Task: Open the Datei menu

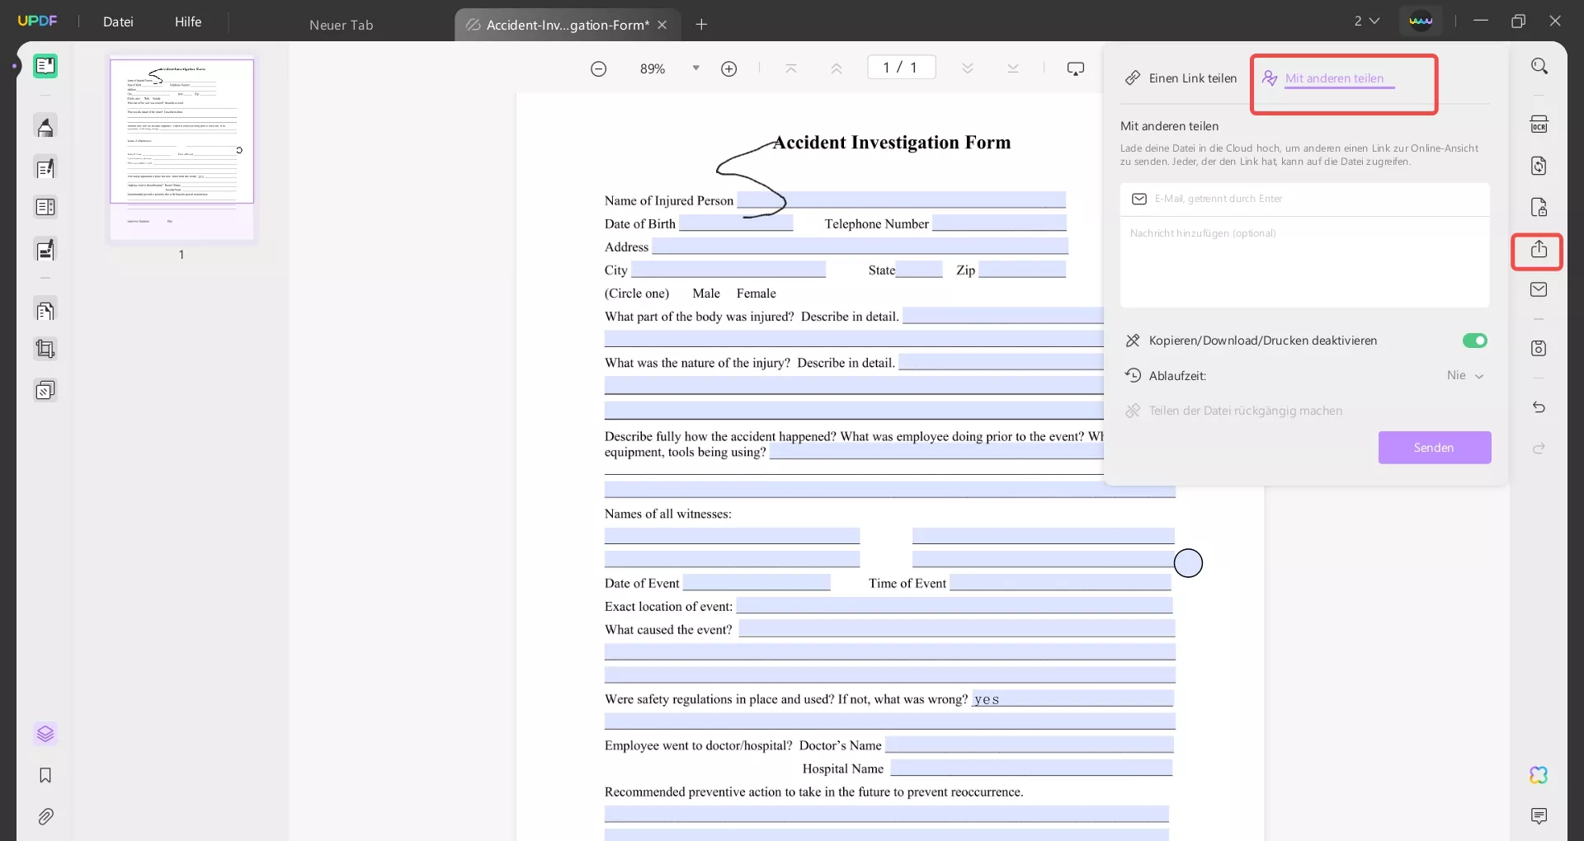Action: tap(119, 22)
